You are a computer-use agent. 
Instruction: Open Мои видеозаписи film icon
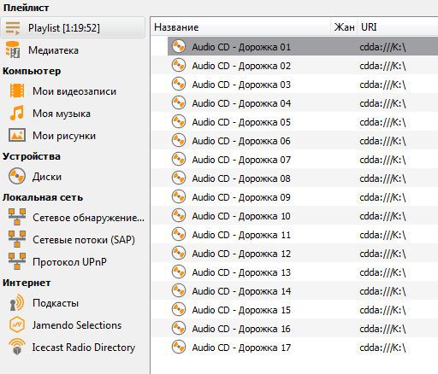[17, 91]
